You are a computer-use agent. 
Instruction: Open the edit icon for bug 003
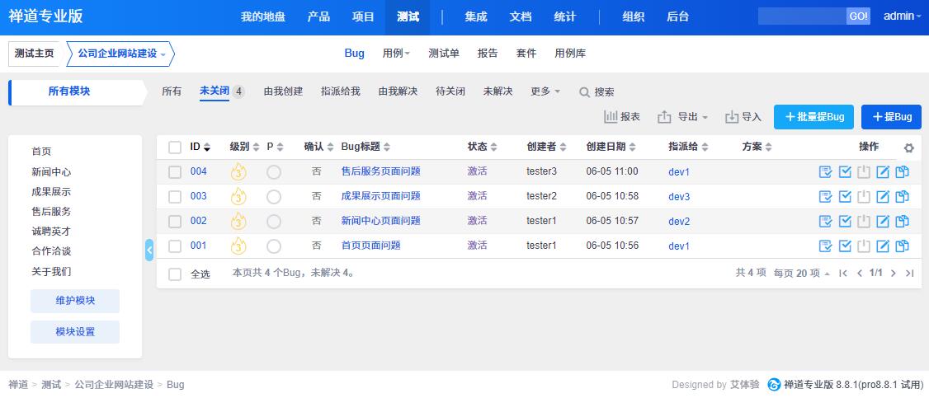coord(883,196)
